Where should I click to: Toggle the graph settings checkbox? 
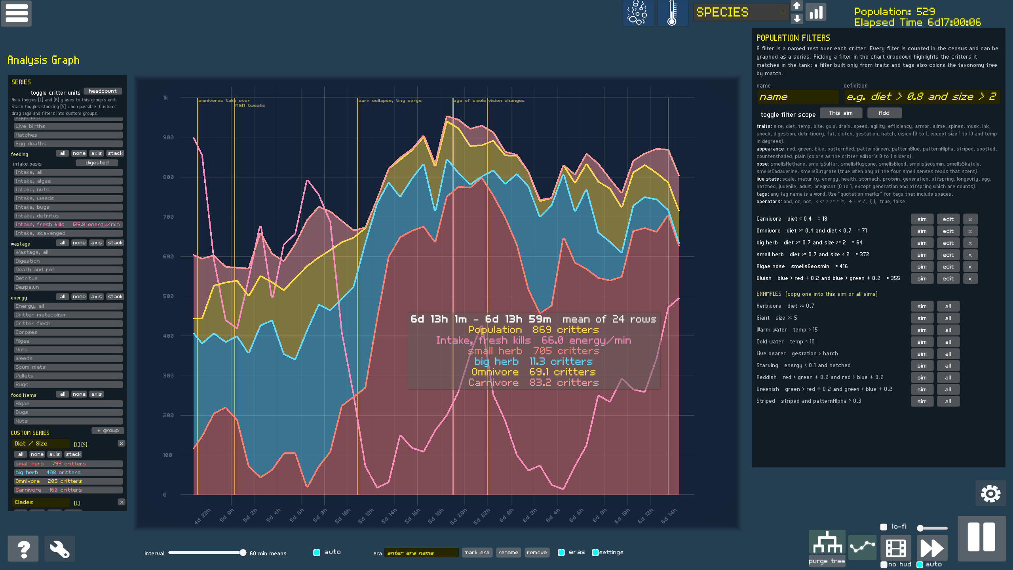pyautogui.click(x=595, y=553)
